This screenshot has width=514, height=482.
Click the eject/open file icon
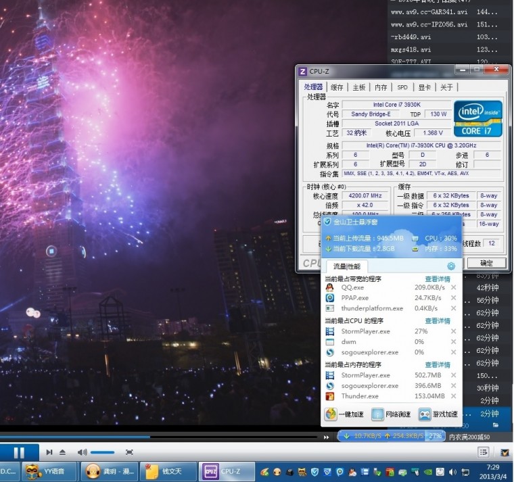pyautogui.click(x=63, y=452)
